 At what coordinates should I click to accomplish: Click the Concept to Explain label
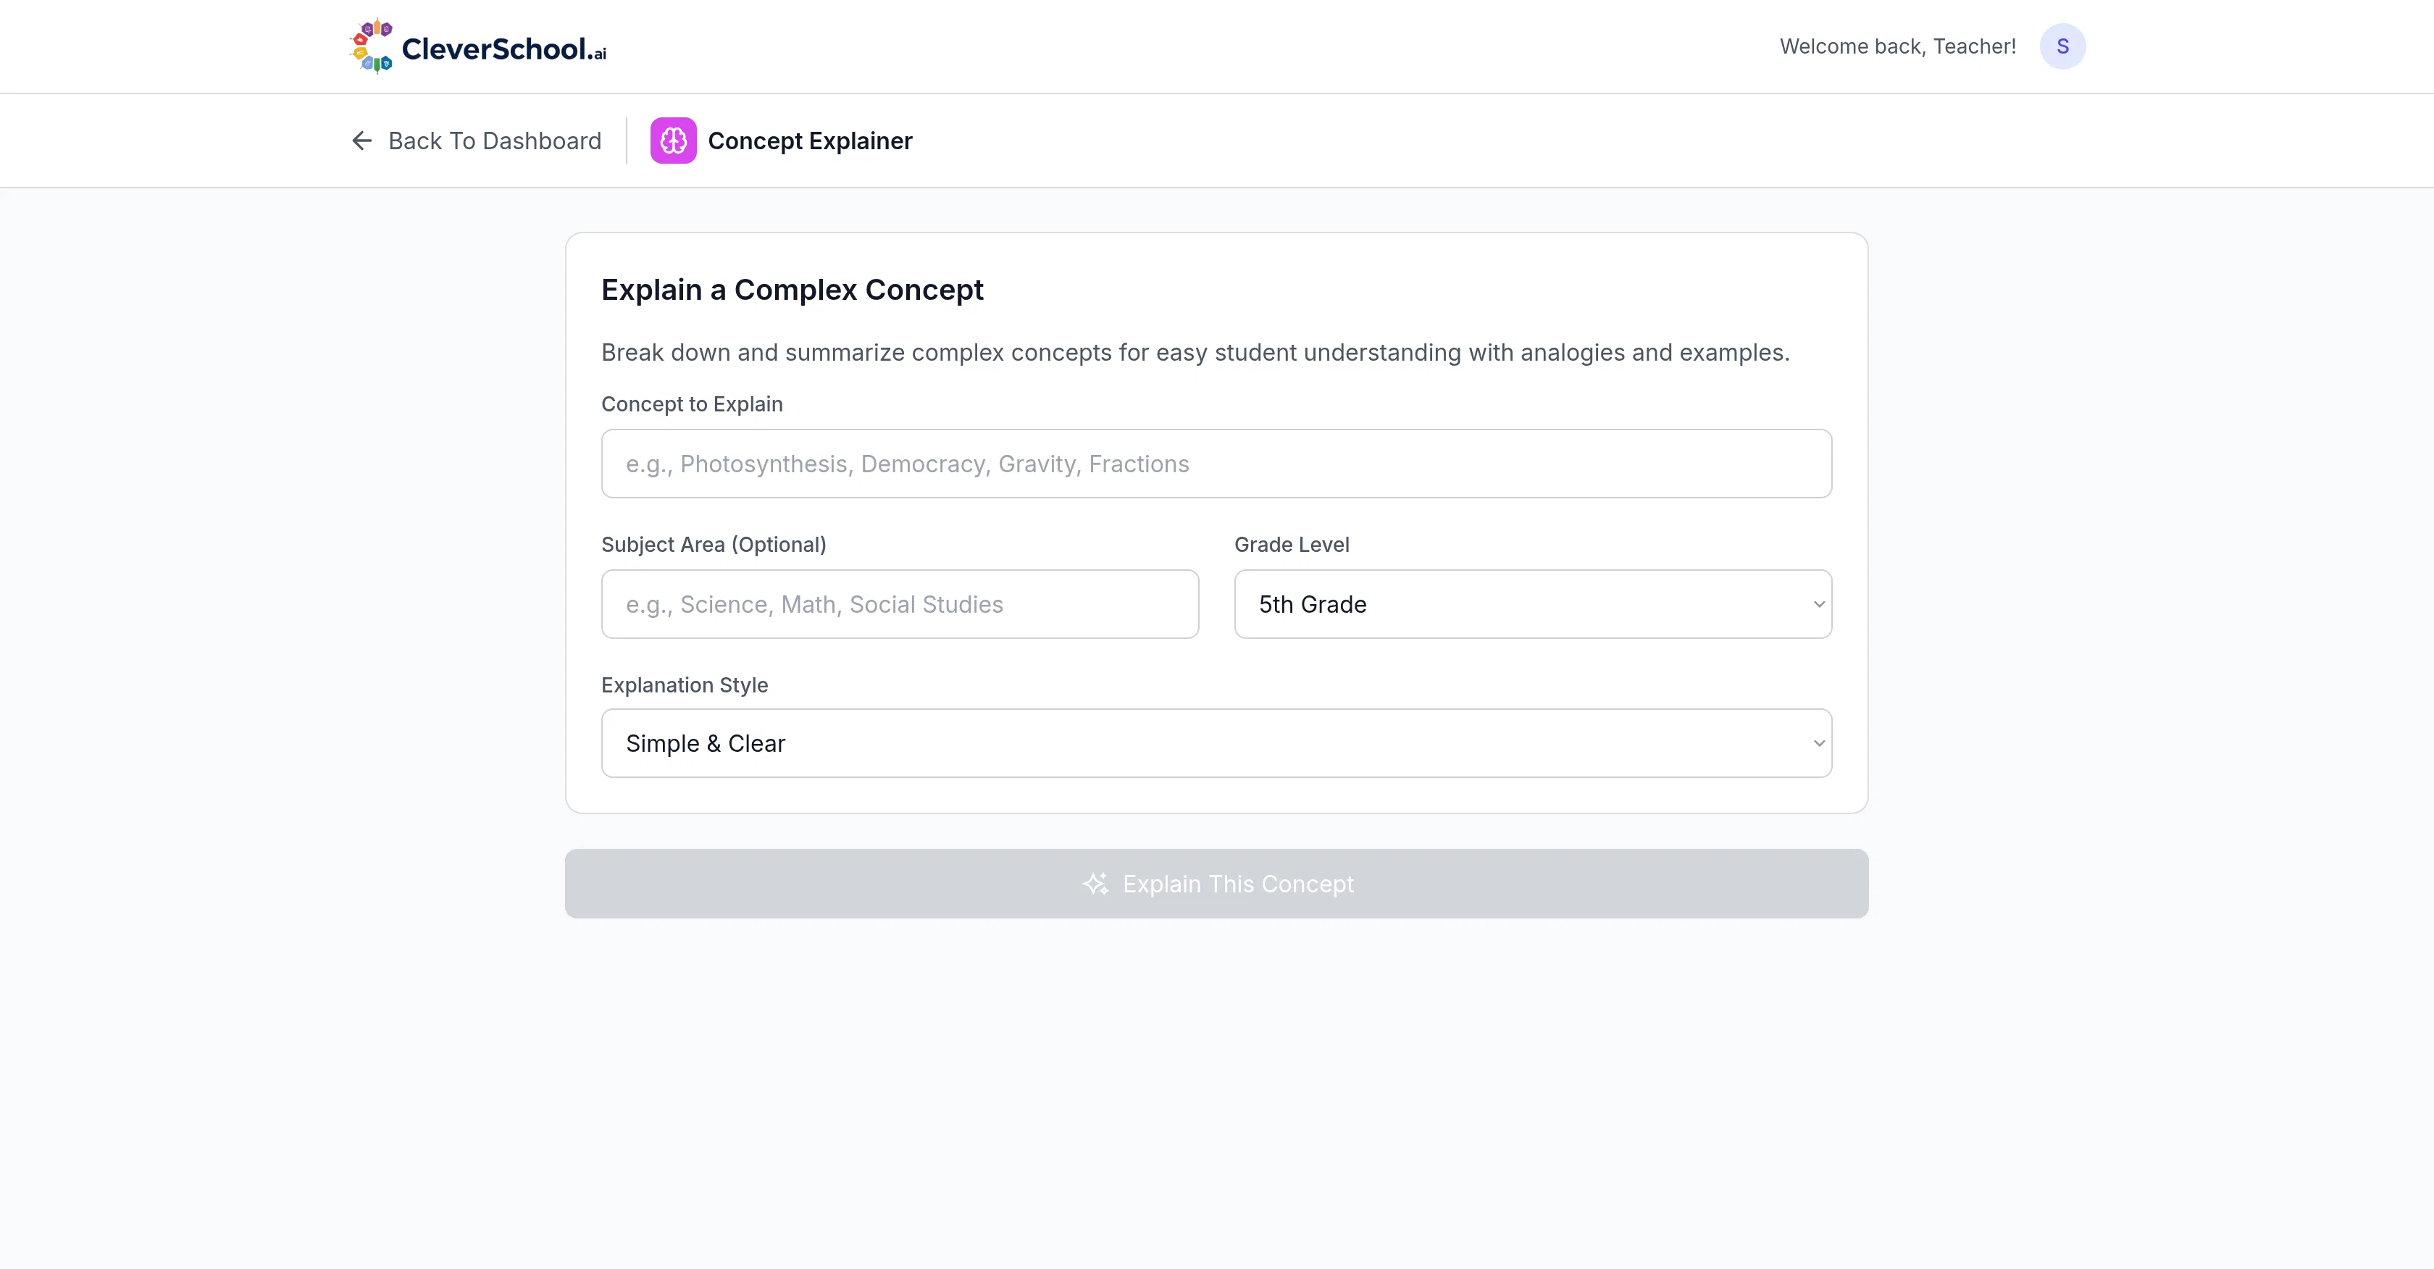coord(690,403)
